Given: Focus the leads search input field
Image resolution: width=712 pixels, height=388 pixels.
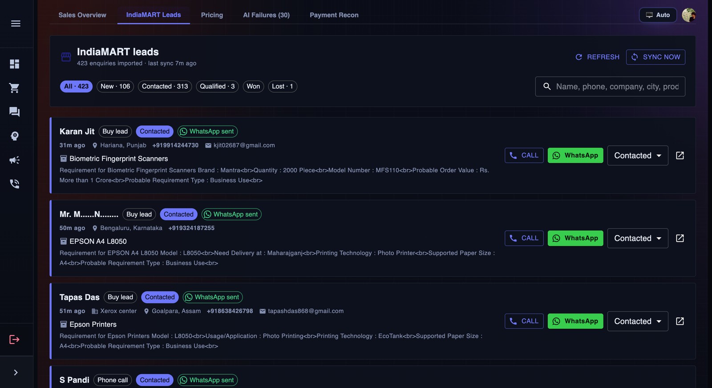Looking at the screenshot, I should (610, 87).
